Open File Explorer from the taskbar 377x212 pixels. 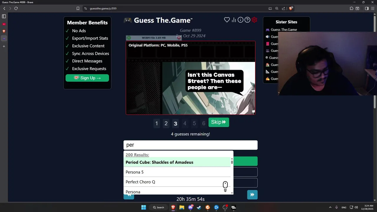182,207
